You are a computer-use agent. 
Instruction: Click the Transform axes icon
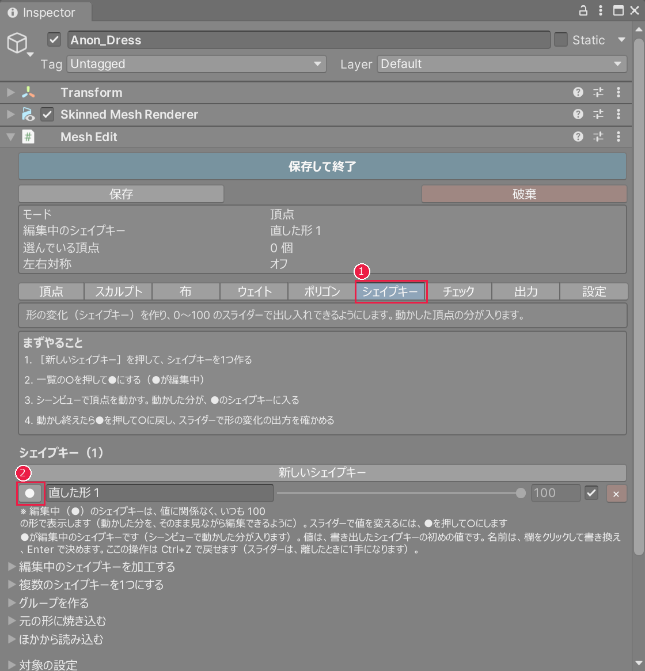pos(28,92)
